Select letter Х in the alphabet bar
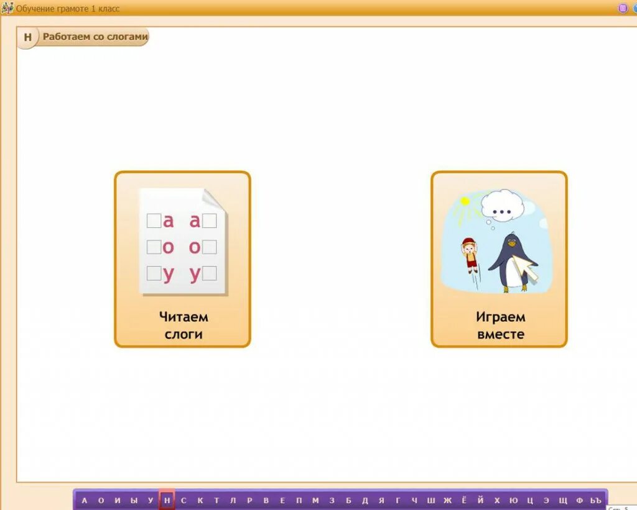This screenshot has width=637, height=510. (497, 500)
